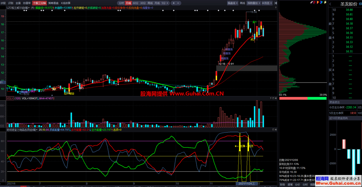Select the highlighted 个股三分钟 tab
This screenshot has height=187, width=362.
(x=39, y=3)
